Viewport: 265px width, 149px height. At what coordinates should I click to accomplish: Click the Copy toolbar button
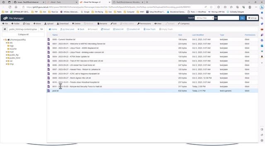pos(26,24)
